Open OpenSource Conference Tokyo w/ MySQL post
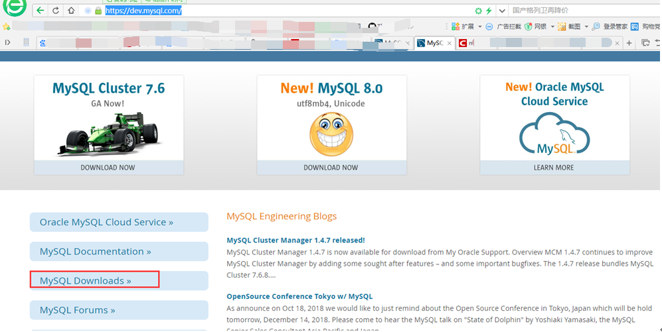This screenshot has height=332, width=662. coord(299,296)
